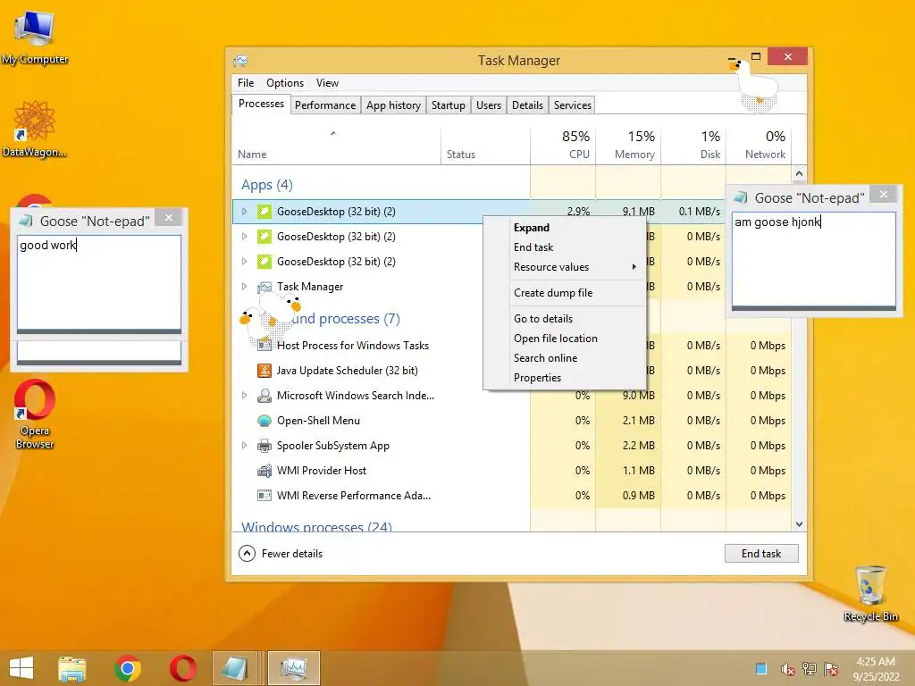
Task: Choose End task in the context menu
Action: pyautogui.click(x=565, y=247)
